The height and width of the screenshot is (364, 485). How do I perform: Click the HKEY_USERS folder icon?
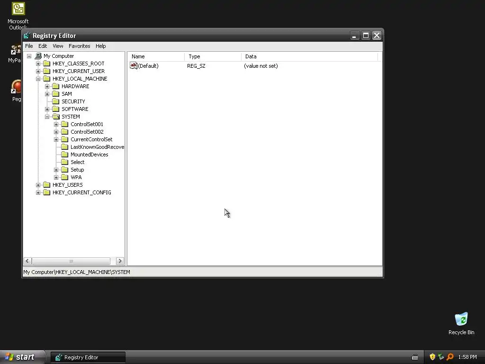tap(47, 185)
